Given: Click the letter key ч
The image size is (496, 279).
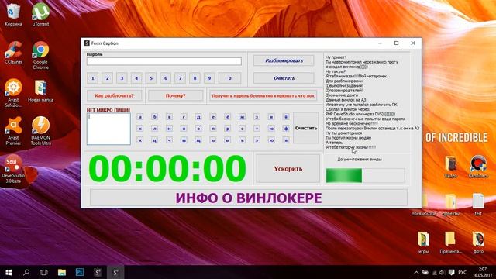Looking at the screenshot, I should pyautogui.click(x=169, y=140).
